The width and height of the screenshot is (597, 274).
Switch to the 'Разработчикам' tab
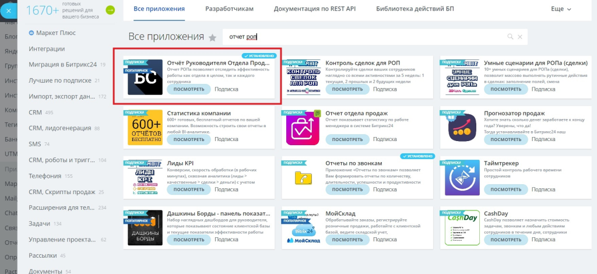coord(229,9)
